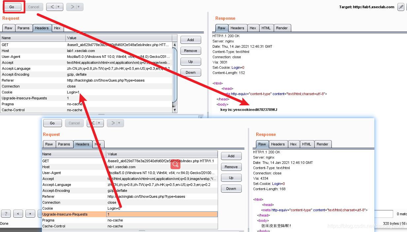Open the Params request tab in lower window
Image resolution: width=407 pixels, height=232 pixels.
click(x=64, y=144)
